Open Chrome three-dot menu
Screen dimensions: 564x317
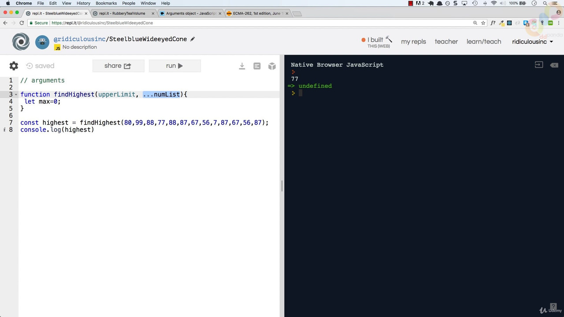(558, 23)
